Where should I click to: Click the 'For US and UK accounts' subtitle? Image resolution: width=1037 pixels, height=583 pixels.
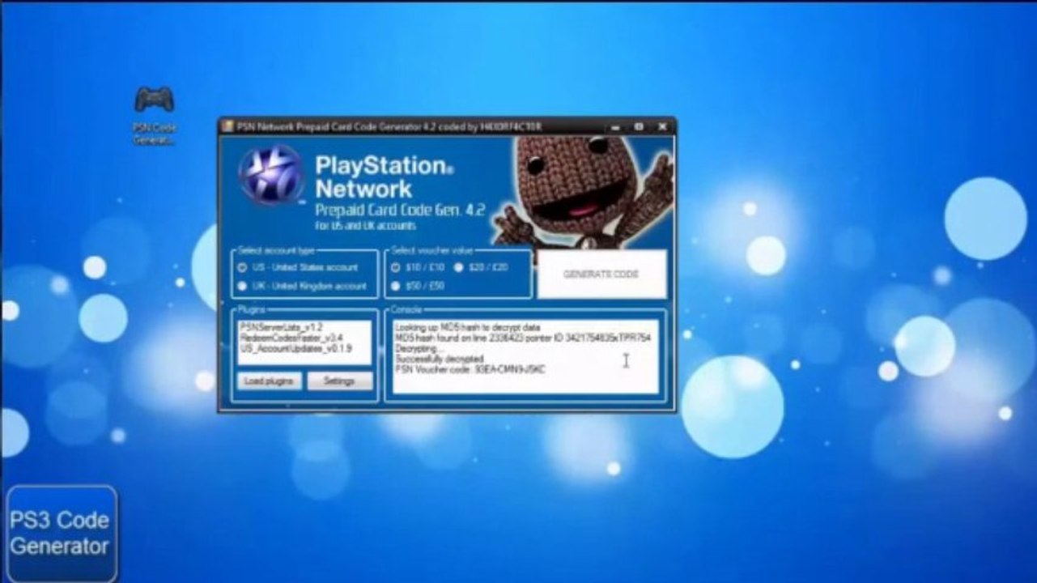click(x=365, y=227)
